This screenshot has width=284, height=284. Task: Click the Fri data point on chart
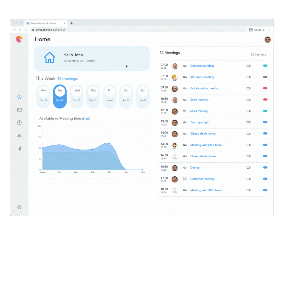(109, 144)
